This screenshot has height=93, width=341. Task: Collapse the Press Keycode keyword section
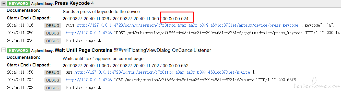4,3
